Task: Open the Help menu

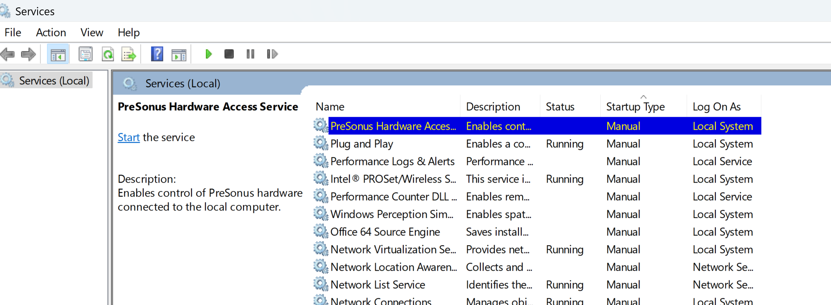Action: [x=128, y=32]
